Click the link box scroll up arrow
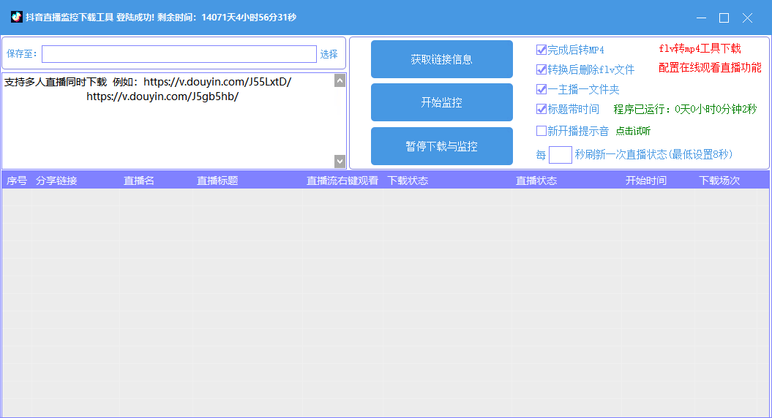 [x=340, y=80]
